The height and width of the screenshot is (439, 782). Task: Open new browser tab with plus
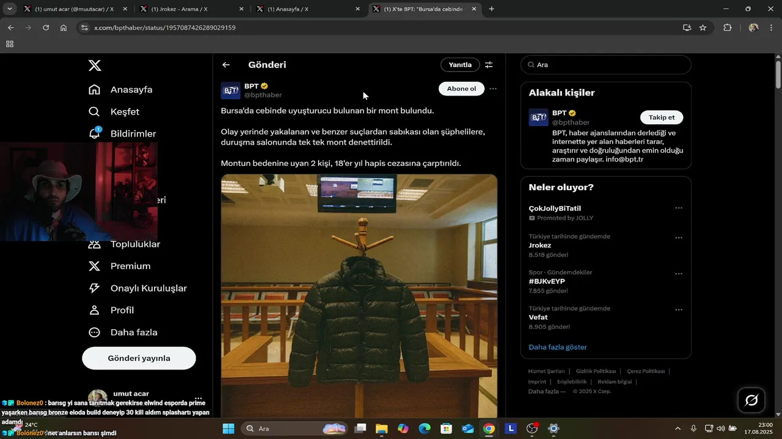point(492,9)
